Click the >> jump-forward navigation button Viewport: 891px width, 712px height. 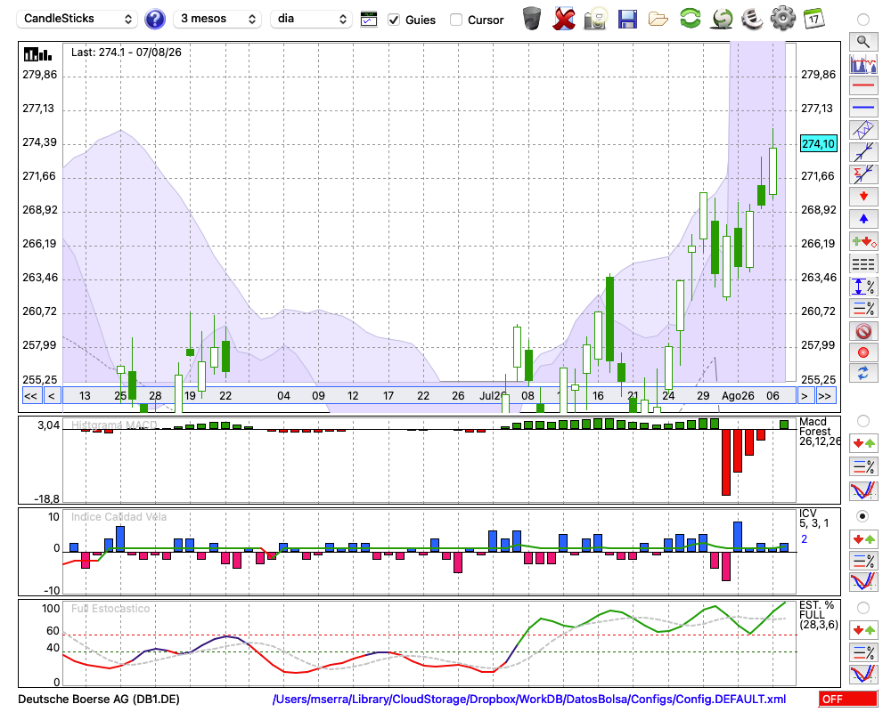tap(824, 396)
